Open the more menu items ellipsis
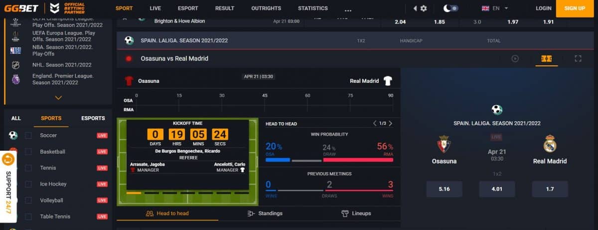Screen dimensions: 598x230 348,9
